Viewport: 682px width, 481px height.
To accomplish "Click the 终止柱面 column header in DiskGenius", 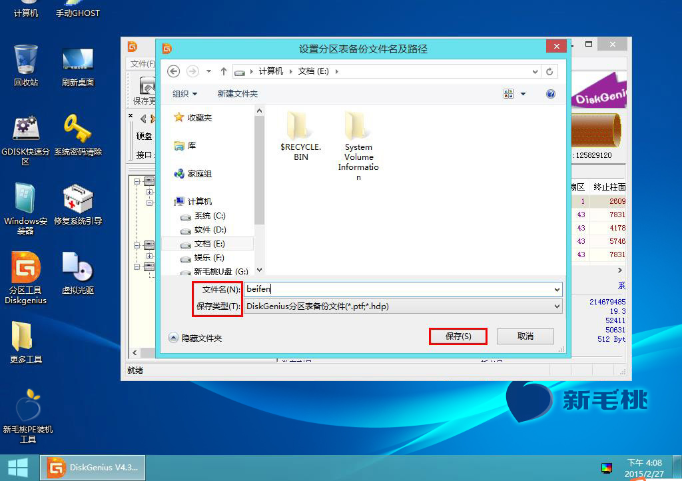I will [609, 187].
